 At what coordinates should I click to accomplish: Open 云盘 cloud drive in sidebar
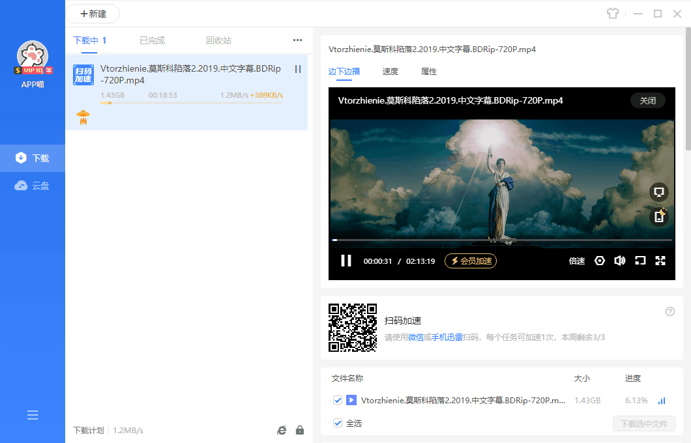point(33,186)
